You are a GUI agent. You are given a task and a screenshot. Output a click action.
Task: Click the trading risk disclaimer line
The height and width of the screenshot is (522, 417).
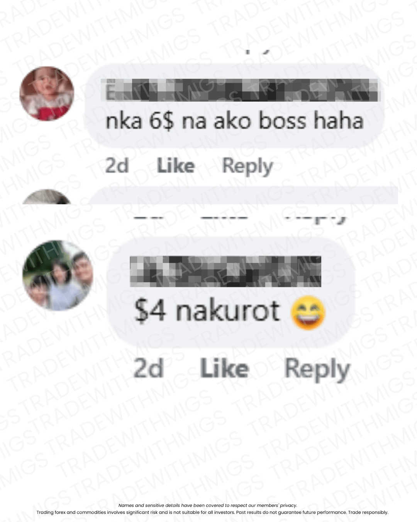(x=212, y=512)
